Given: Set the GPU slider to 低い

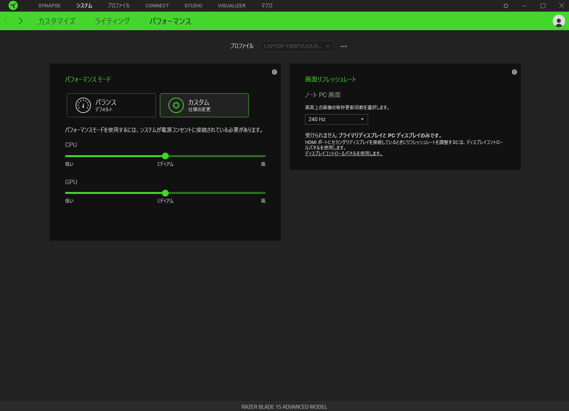Looking at the screenshot, I should pyautogui.click(x=66, y=193).
